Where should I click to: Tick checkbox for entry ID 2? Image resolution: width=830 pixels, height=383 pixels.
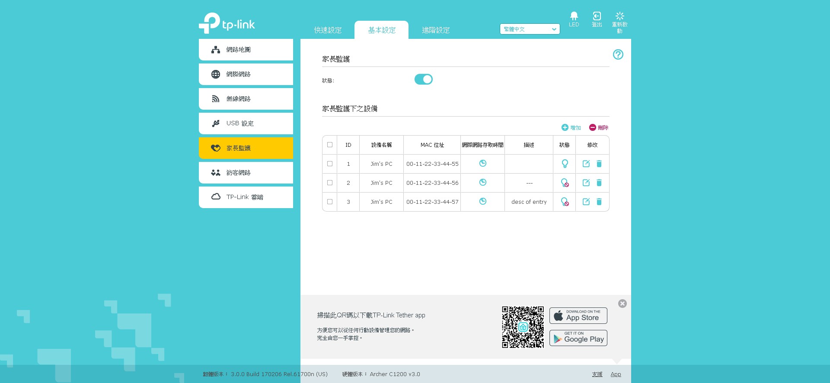coord(330,183)
